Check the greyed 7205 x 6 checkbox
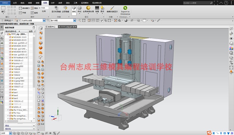234x135 pixels. [x=10, y=104]
